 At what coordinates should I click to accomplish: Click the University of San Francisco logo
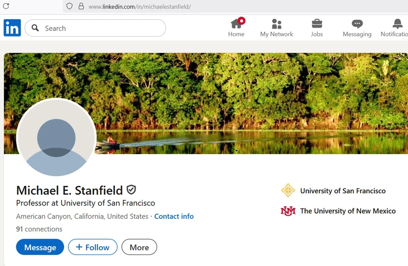click(x=288, y=191)
